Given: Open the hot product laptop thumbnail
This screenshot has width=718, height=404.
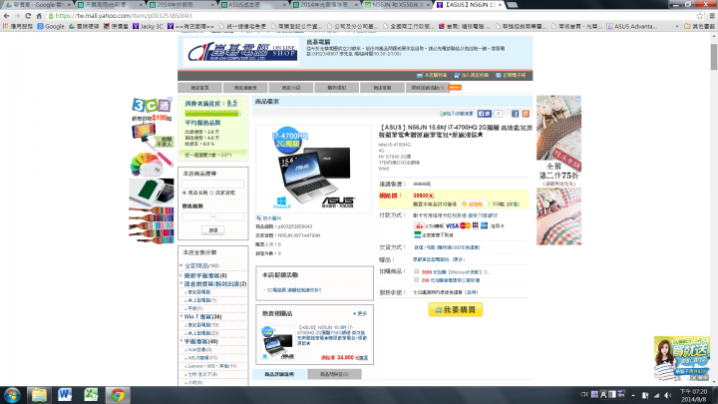Looking at the screenshot, I should pyautogui.click(x=277, y=342).
